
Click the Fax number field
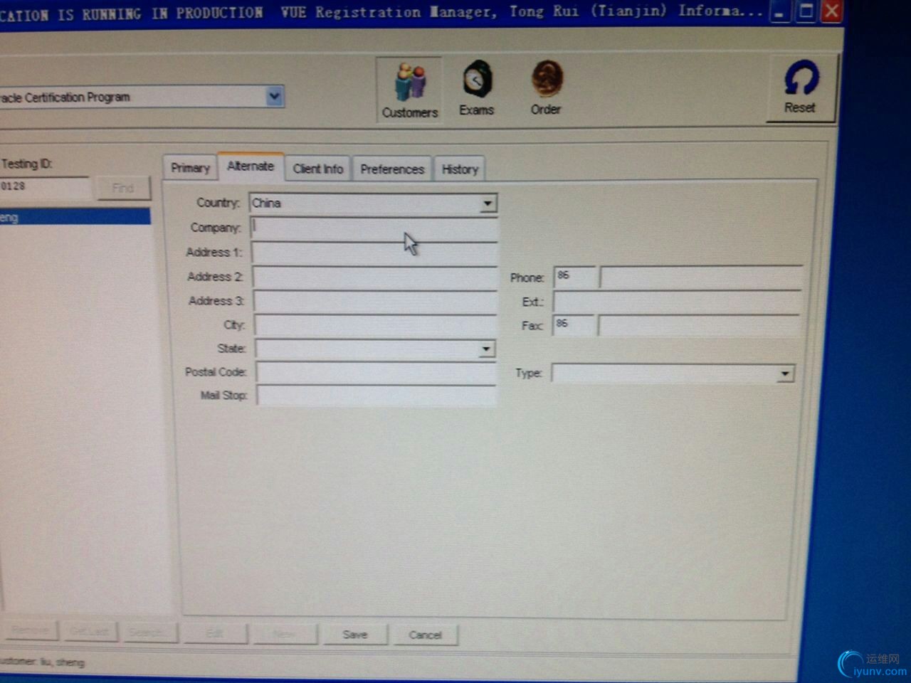tap(700, 326)
